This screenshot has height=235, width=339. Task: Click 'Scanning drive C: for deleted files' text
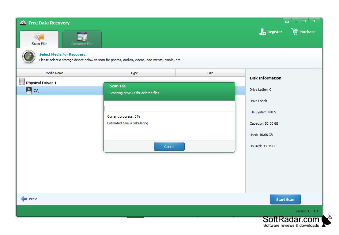134,93
